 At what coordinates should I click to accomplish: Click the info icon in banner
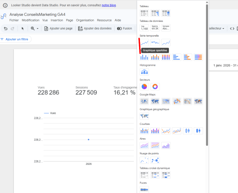5,5
